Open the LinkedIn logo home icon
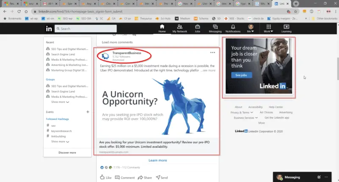 [49, 28]
